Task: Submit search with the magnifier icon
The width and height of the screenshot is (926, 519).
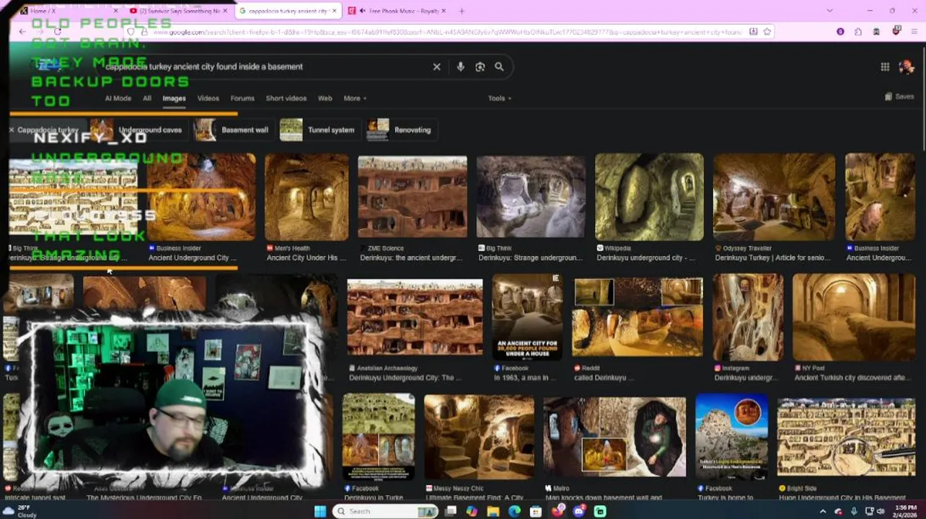Action: click(x=499, y=66)
